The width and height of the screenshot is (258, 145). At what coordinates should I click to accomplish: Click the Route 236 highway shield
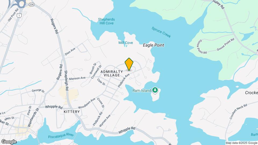click(x=31, y=5)
